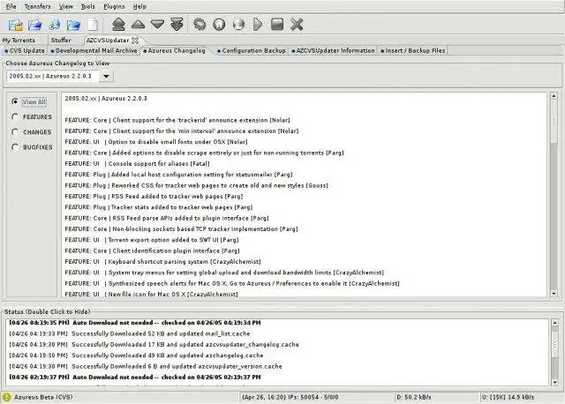Click the Stop square toolbar icon
Viewport: 565px width, 404px height.
click(277, 25)
